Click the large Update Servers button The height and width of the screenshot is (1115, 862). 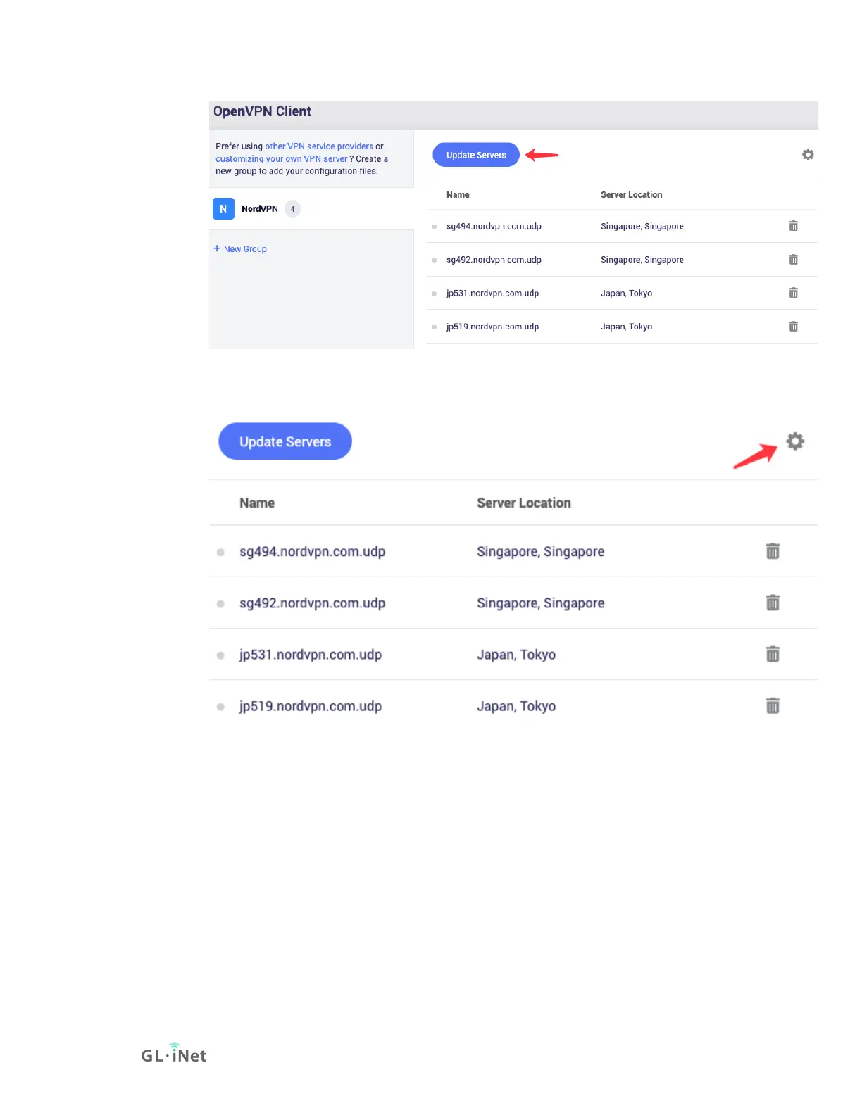coord(285,441)
